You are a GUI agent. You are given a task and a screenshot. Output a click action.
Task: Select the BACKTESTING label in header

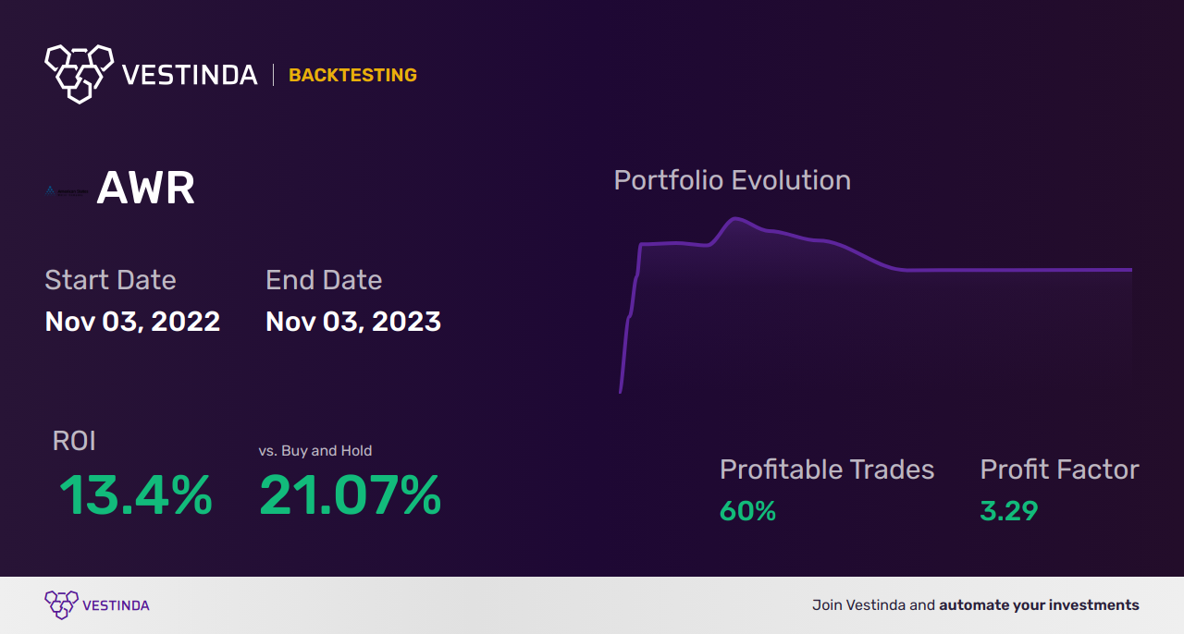tap(352, 76)
